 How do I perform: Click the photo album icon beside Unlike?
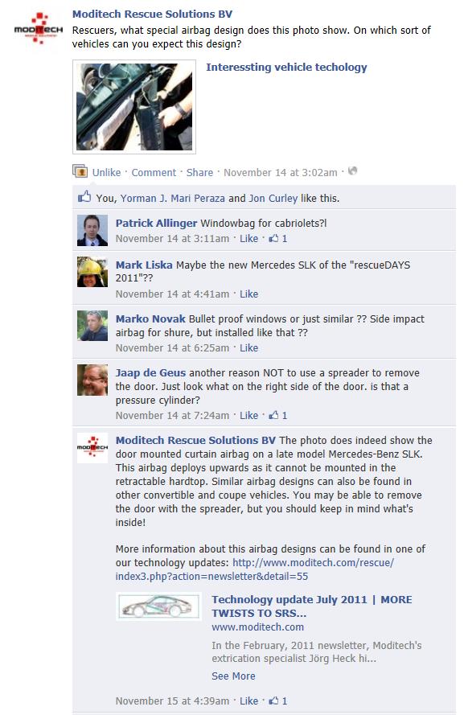(x=80, y=171)
